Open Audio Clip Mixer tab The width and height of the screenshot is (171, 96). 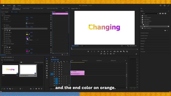click(x=38, y=8)
